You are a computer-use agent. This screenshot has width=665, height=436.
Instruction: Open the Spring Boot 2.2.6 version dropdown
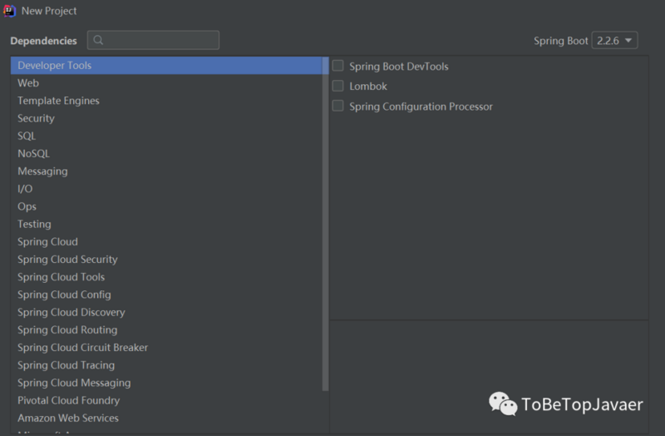click(614, 40)
